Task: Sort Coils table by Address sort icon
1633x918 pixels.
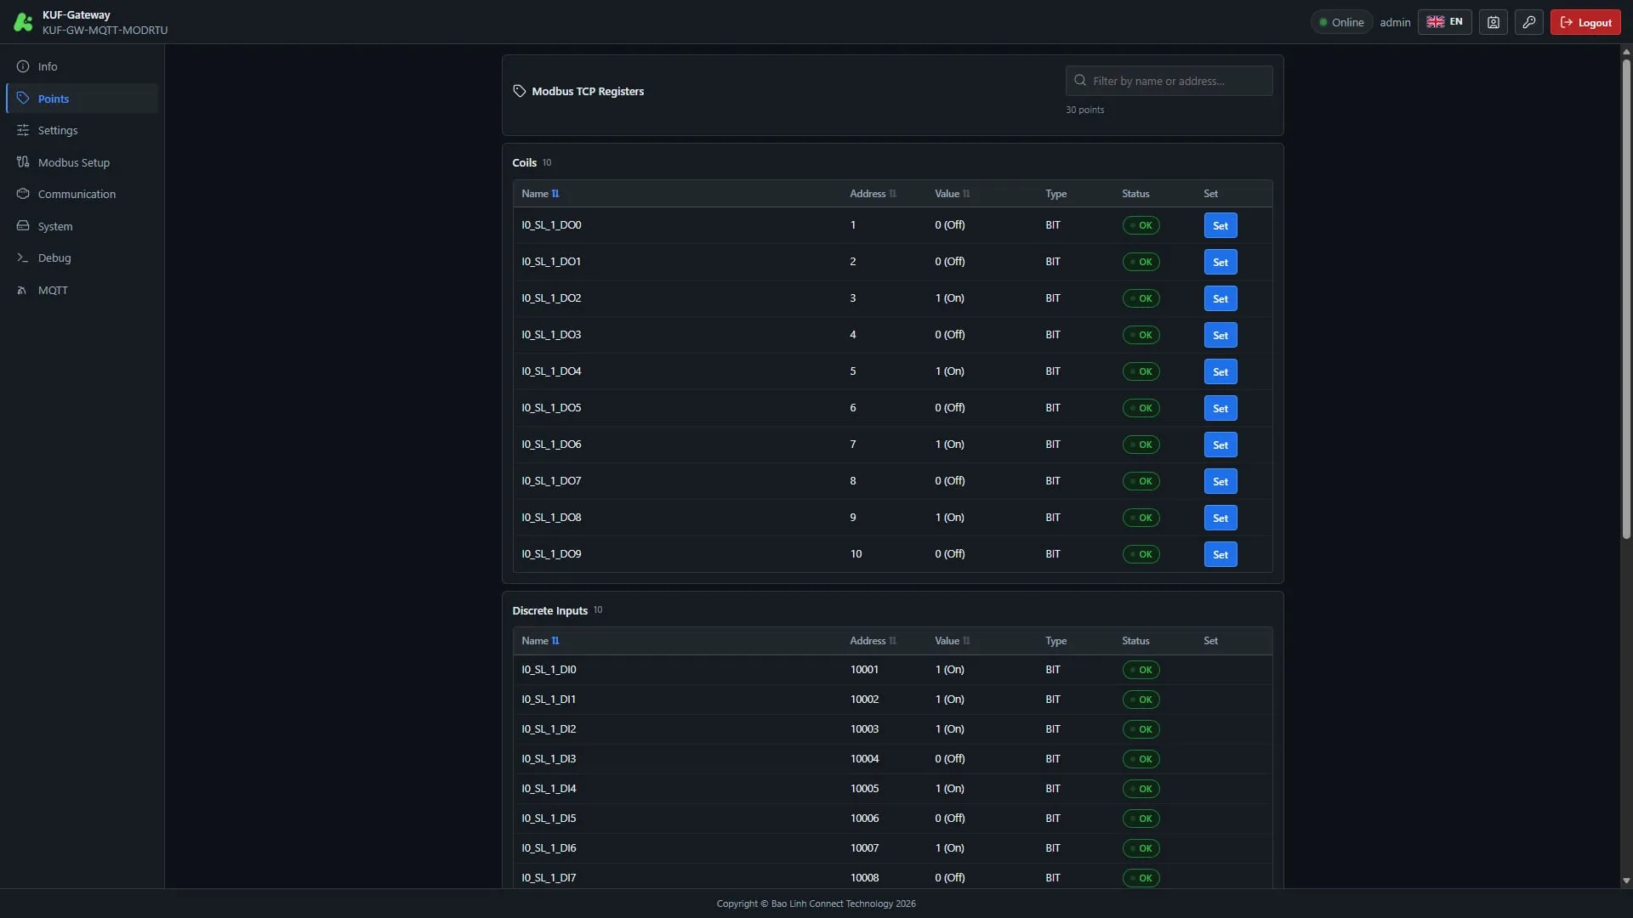Action: point(892,194)
